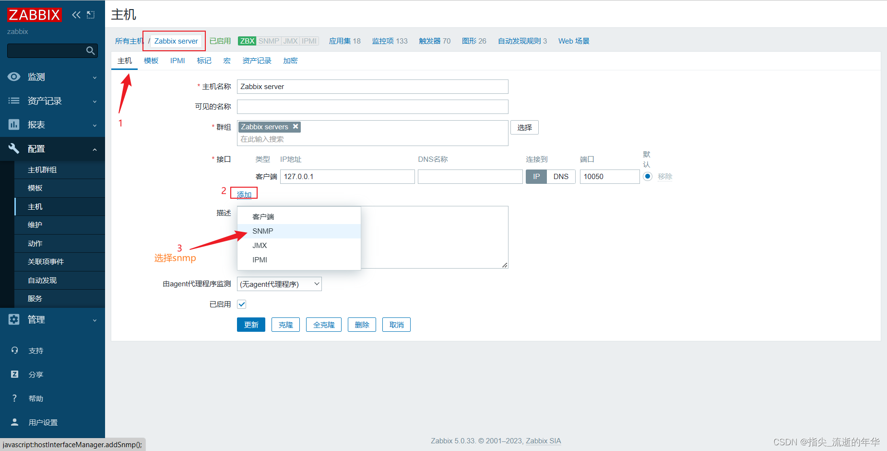Open 自动发现 in the sidebar
Screen dimensions: 887x451
[x=59, y=281]
